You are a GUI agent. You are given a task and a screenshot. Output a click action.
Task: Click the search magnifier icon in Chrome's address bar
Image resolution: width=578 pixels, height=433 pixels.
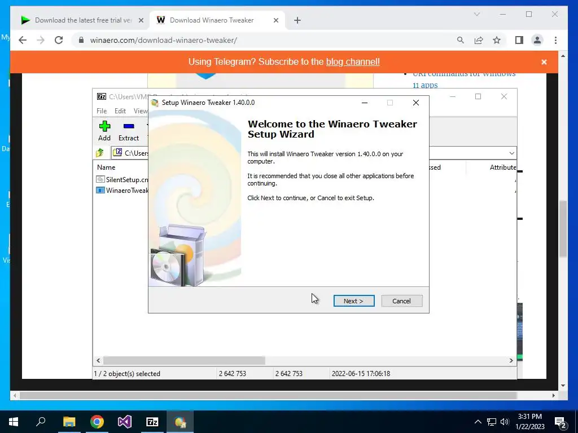(461, 40)
